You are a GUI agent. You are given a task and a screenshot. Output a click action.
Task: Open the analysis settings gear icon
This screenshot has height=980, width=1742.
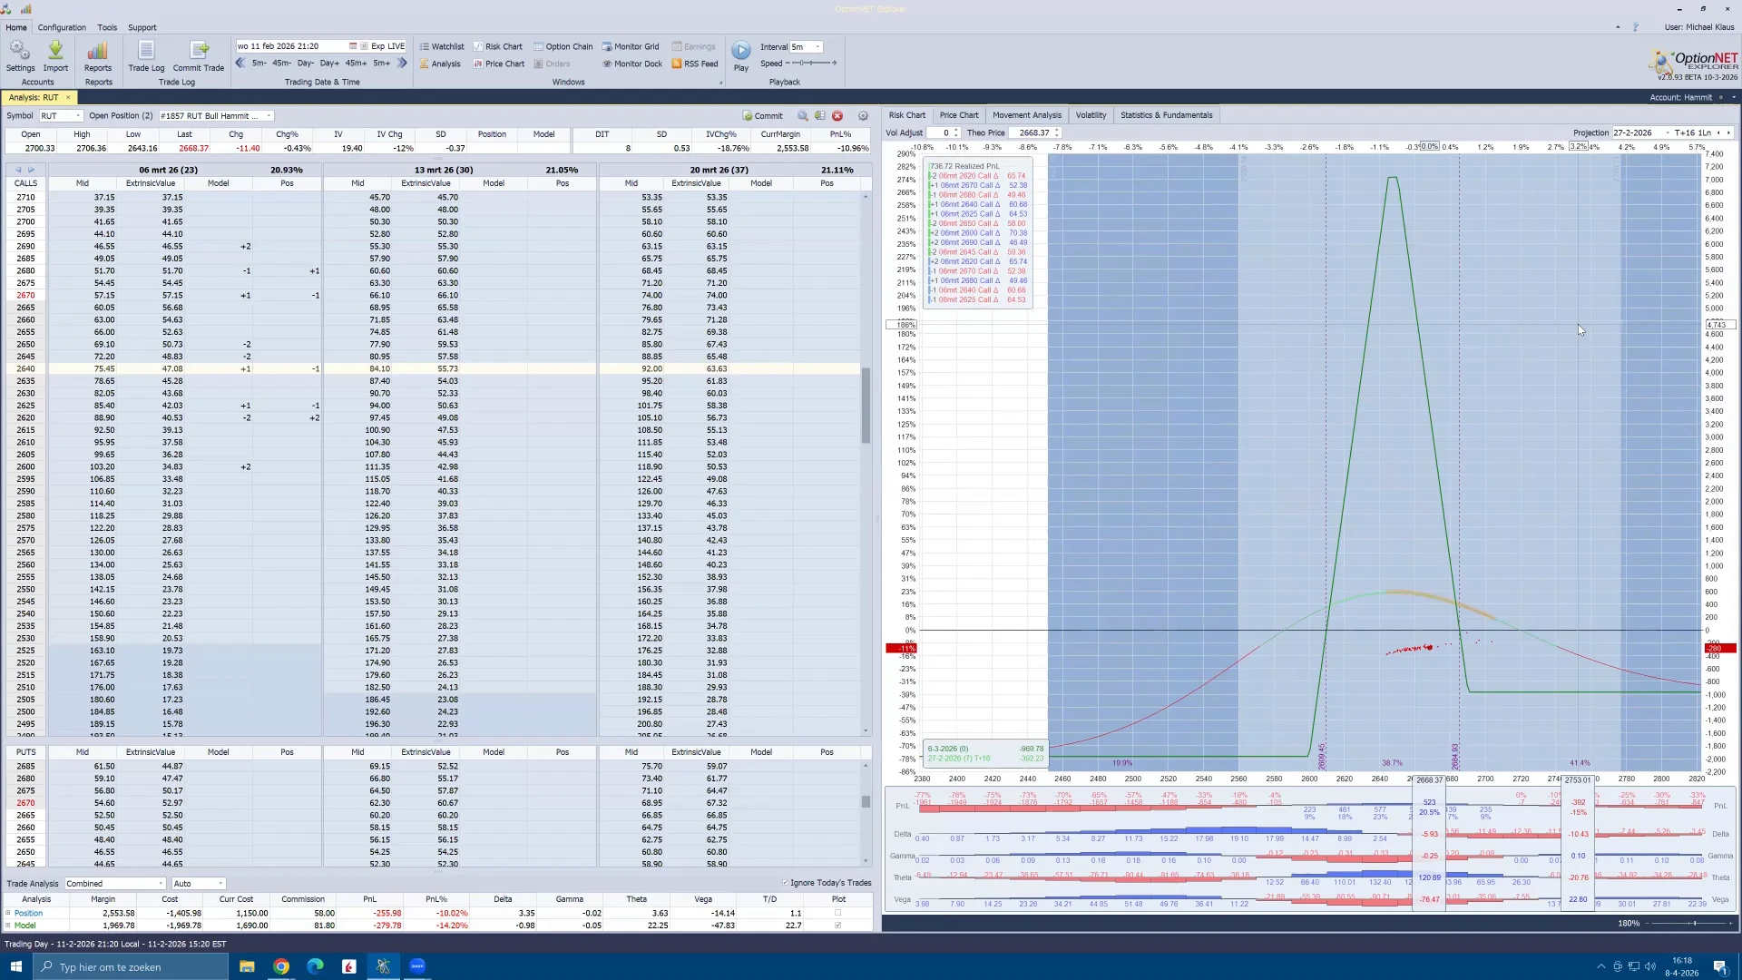click(x=863, y=116)
